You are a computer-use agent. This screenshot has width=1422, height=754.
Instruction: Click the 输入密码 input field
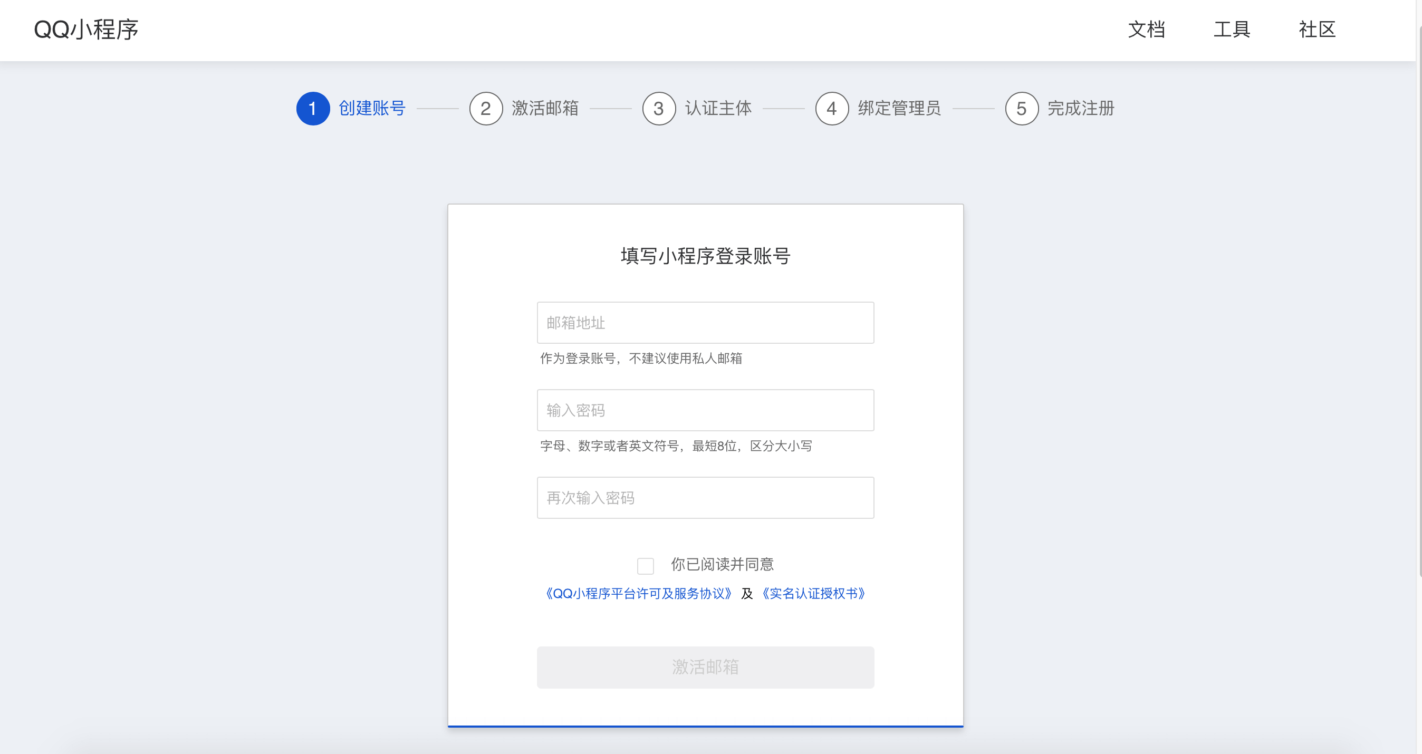(706, 410)
